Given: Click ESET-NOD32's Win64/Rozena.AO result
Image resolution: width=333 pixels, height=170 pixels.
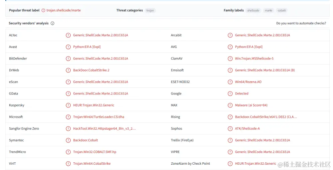Looking at the screenshot, I should click(x=248, y=82).
